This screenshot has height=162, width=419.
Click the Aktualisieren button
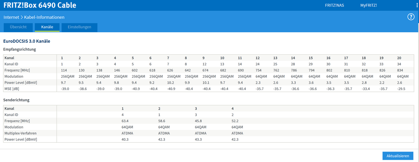(x=398, y=156)
